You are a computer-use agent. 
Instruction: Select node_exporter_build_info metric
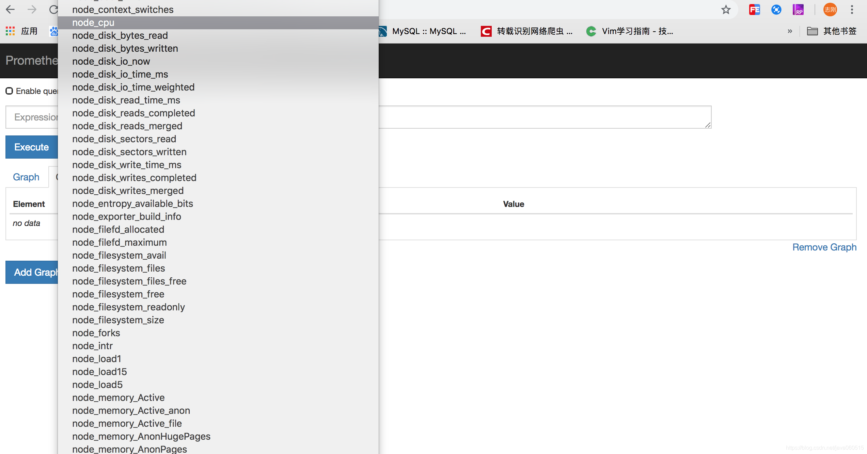point(218,216)
